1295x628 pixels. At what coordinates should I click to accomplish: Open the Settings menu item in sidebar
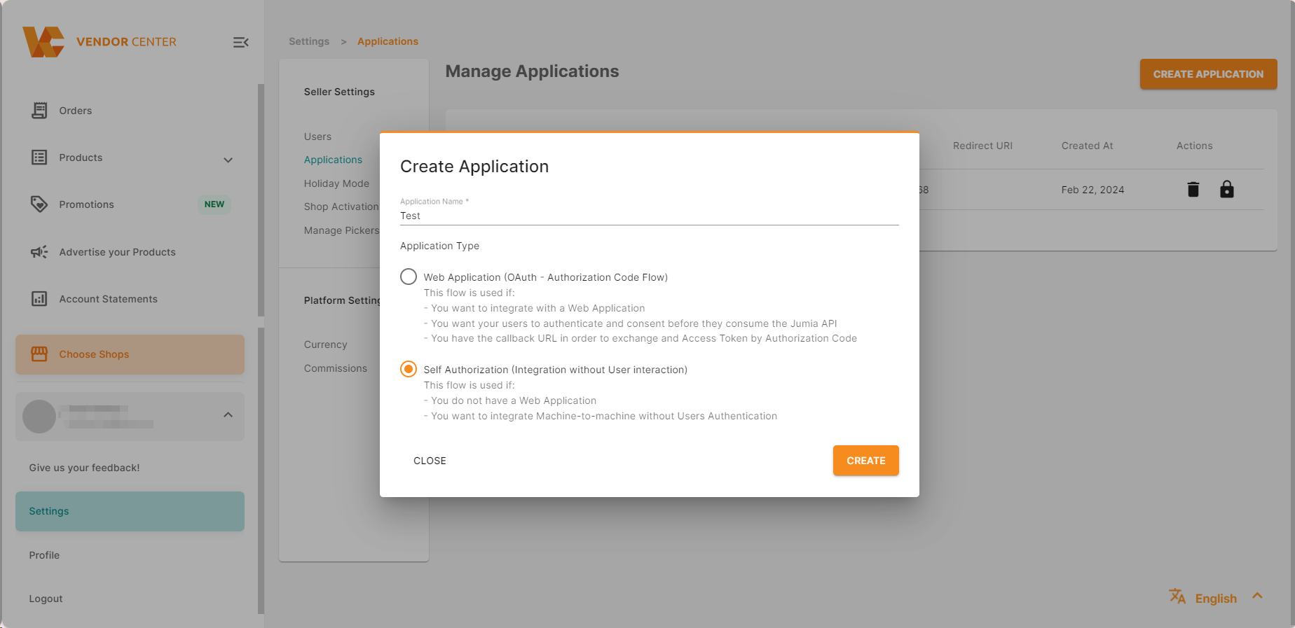pos(130,511)
